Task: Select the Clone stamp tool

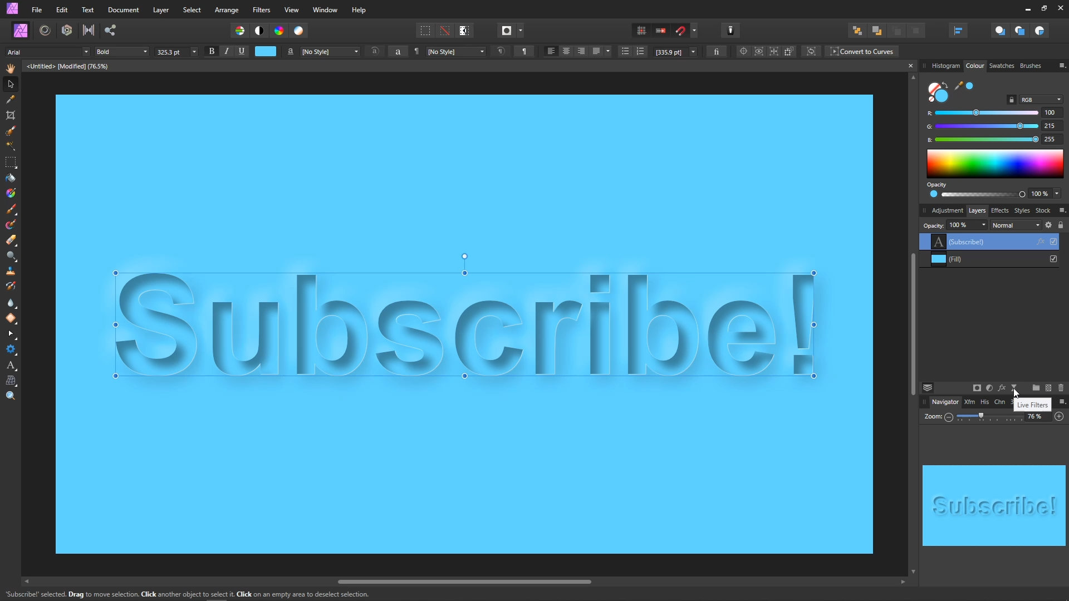Action: [x=11, y=271]
